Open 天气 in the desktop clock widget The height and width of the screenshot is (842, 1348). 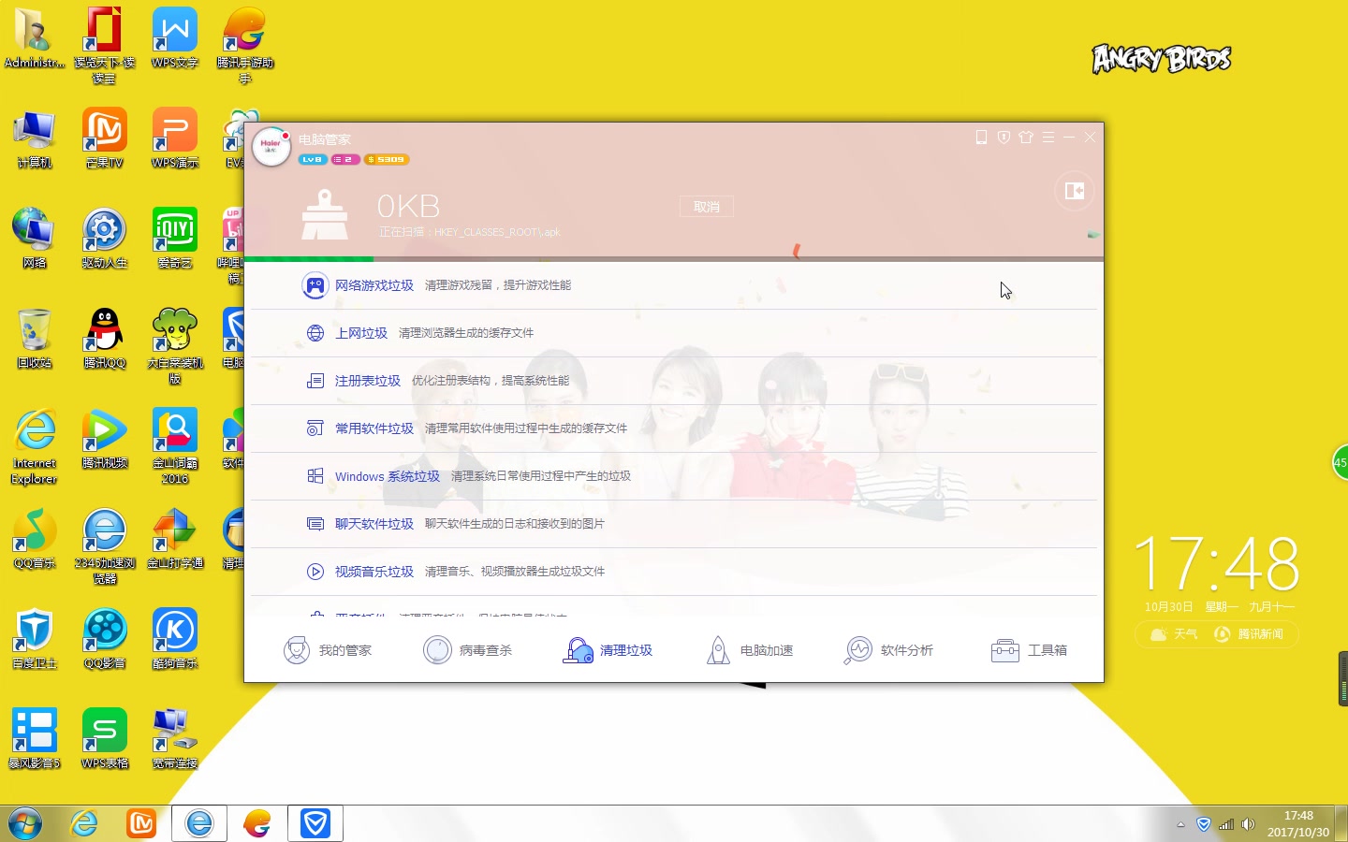pyautogui.click(x=1174, y=634)
